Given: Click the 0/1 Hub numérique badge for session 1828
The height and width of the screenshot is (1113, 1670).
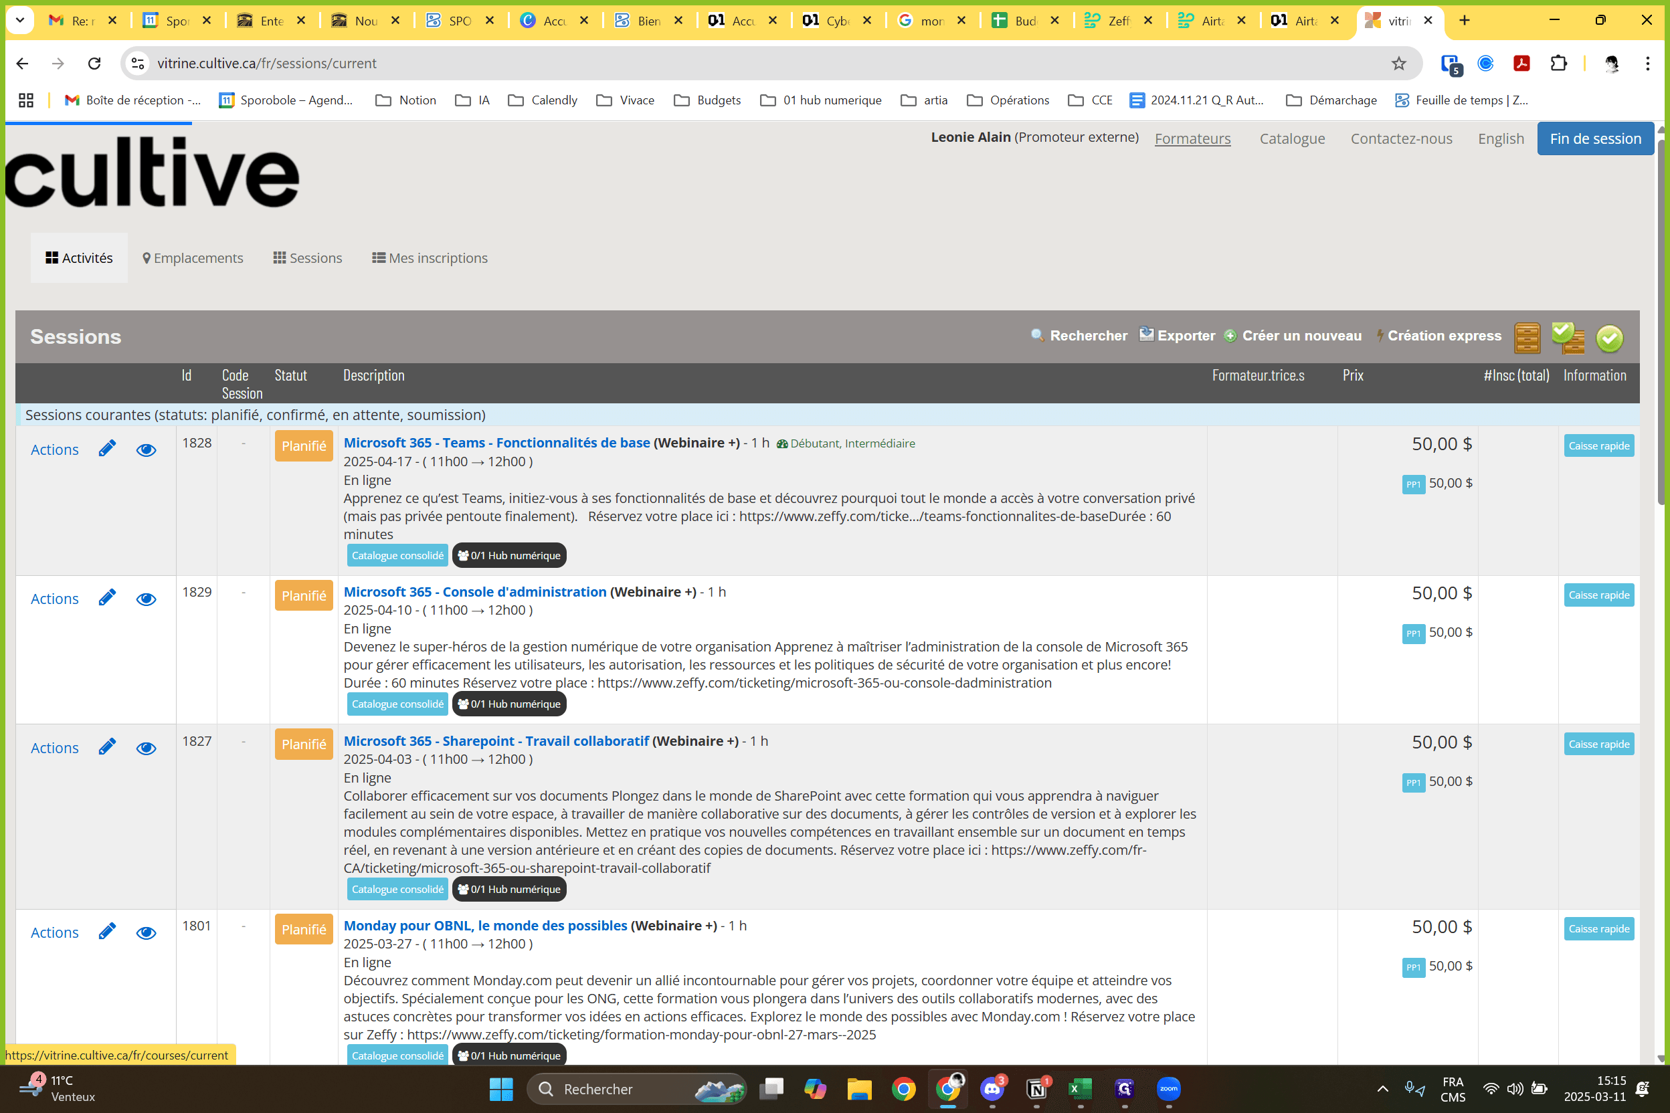Looking at the screenshot, I should pos(509,555).
